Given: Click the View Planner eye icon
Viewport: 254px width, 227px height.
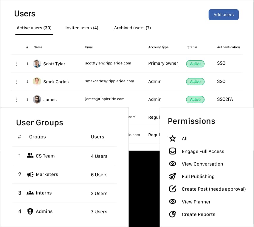Looking at the screenshot, I should (173, 201).
